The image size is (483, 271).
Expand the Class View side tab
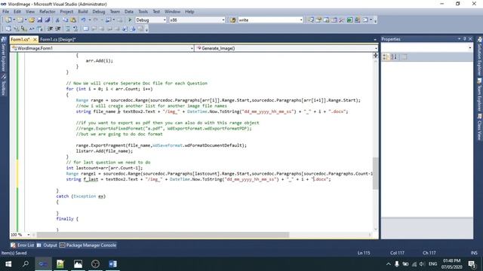coord(479,127)
